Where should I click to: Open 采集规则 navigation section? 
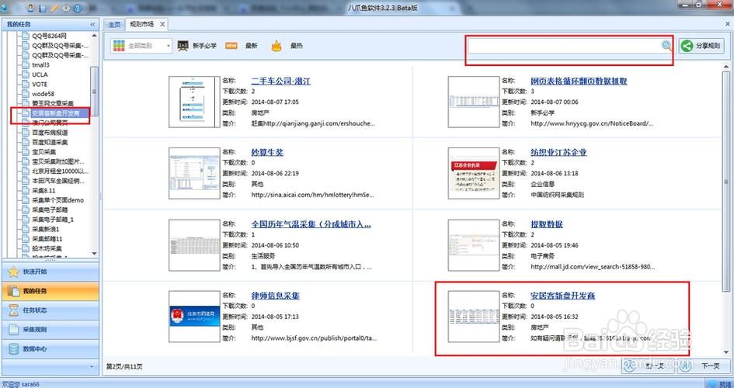point(50,330)
